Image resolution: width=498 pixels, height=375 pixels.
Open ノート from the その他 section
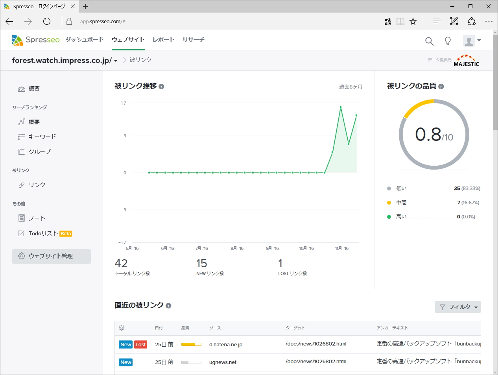37,218
